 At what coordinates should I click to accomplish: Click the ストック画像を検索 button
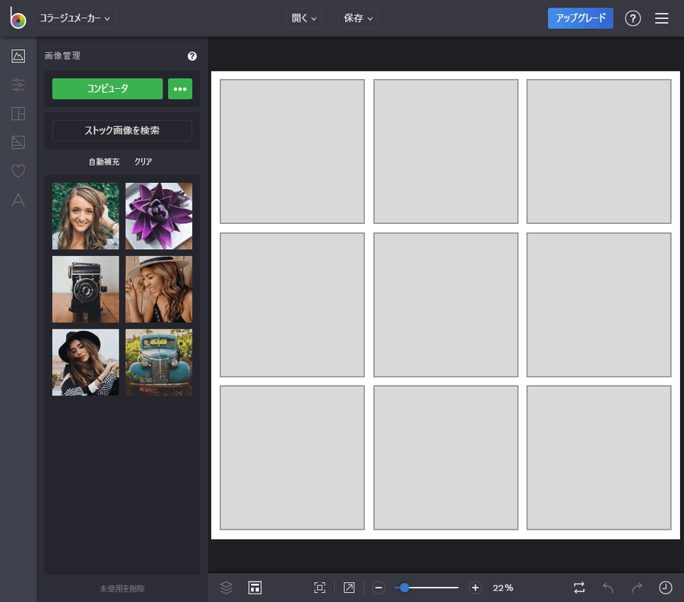[122, 131]
